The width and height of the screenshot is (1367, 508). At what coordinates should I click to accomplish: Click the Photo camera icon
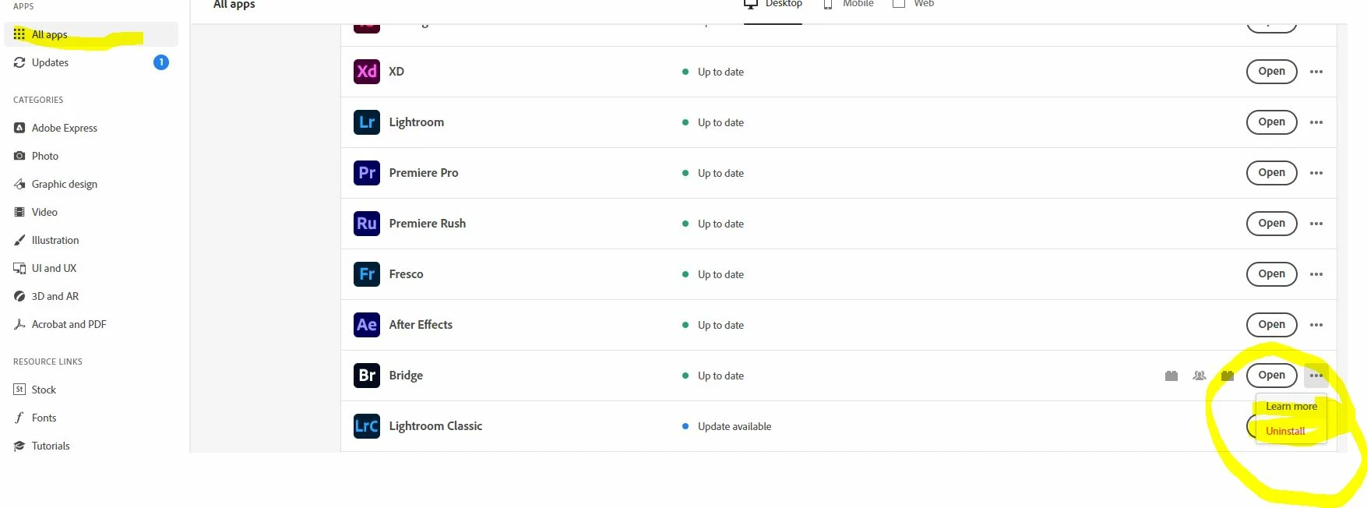tap(19, 156)
